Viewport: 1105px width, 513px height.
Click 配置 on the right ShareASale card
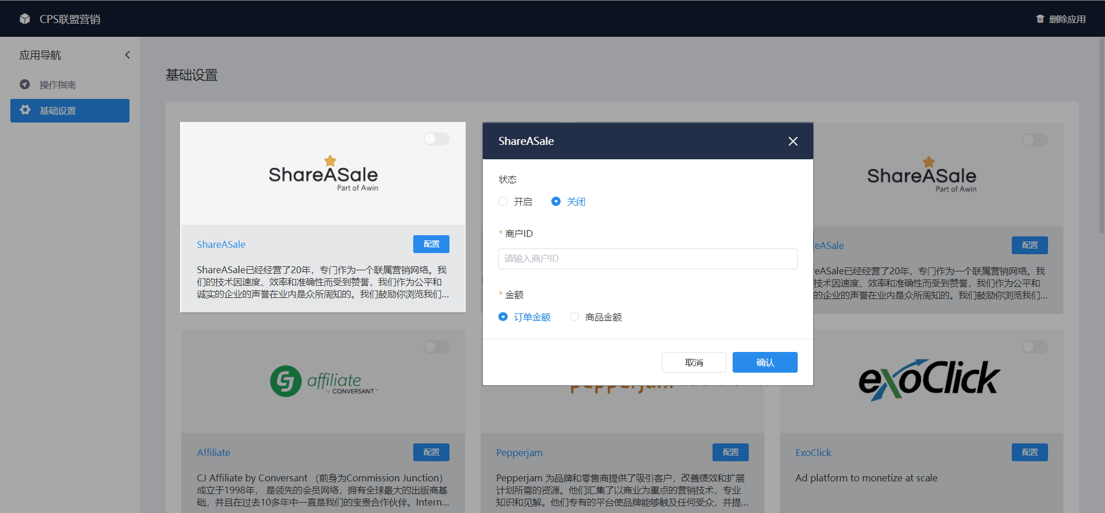pyautogui.click(x=1030, y=245)
